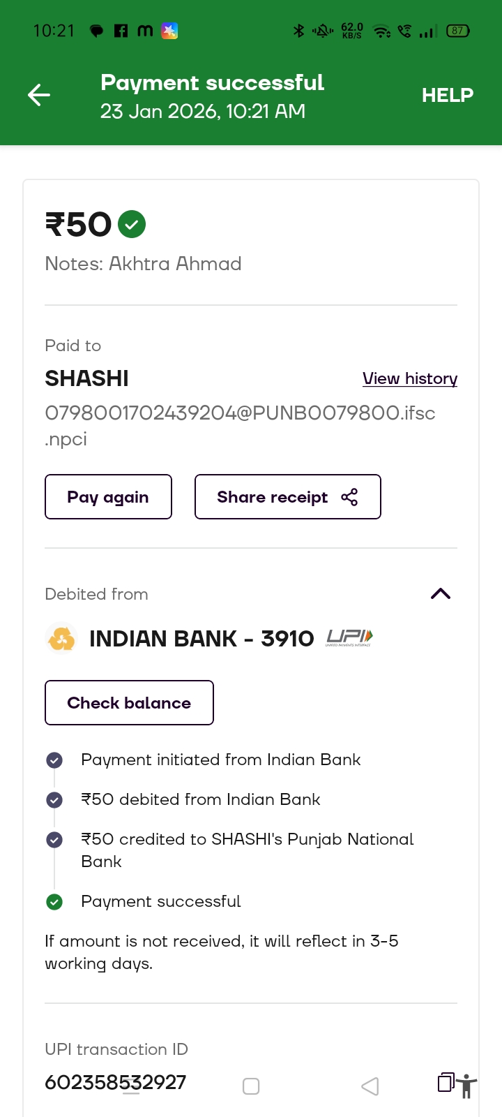The image size is (502, 1117).
Task: Tap the Payment initiated step checkmark
Action: [54, 760]
